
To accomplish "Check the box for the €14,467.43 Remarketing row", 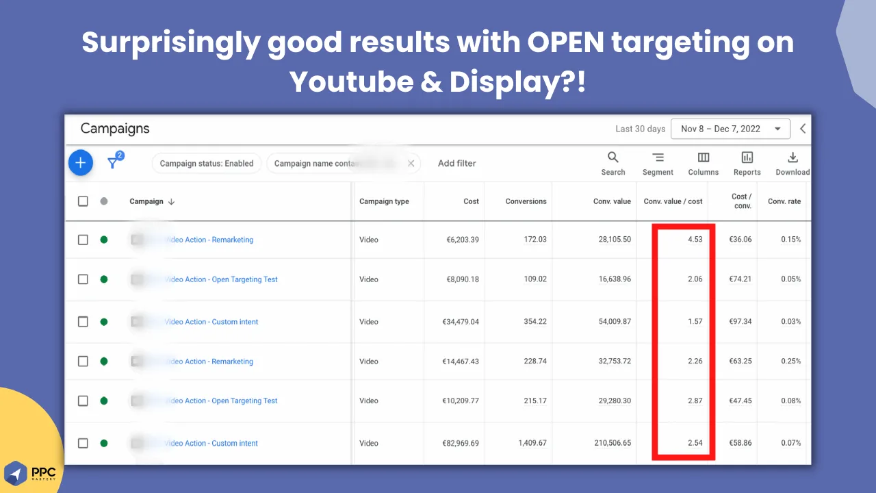I will (x=83, y=362).
